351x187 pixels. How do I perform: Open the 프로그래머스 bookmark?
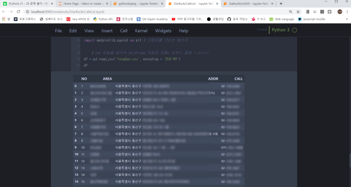click(x=25, y=19)
